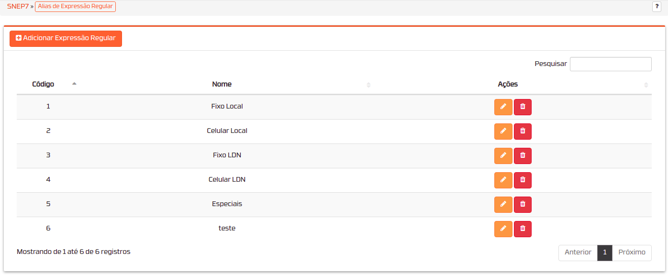Open edit for the Especiais entry
The height and width of the screenshot is (275, 668).
(503, 205)
